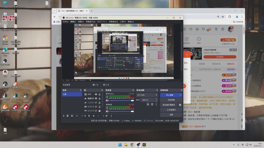Click Windows Start button on taskbar
The image size is (264, 148).
point(120,145)
